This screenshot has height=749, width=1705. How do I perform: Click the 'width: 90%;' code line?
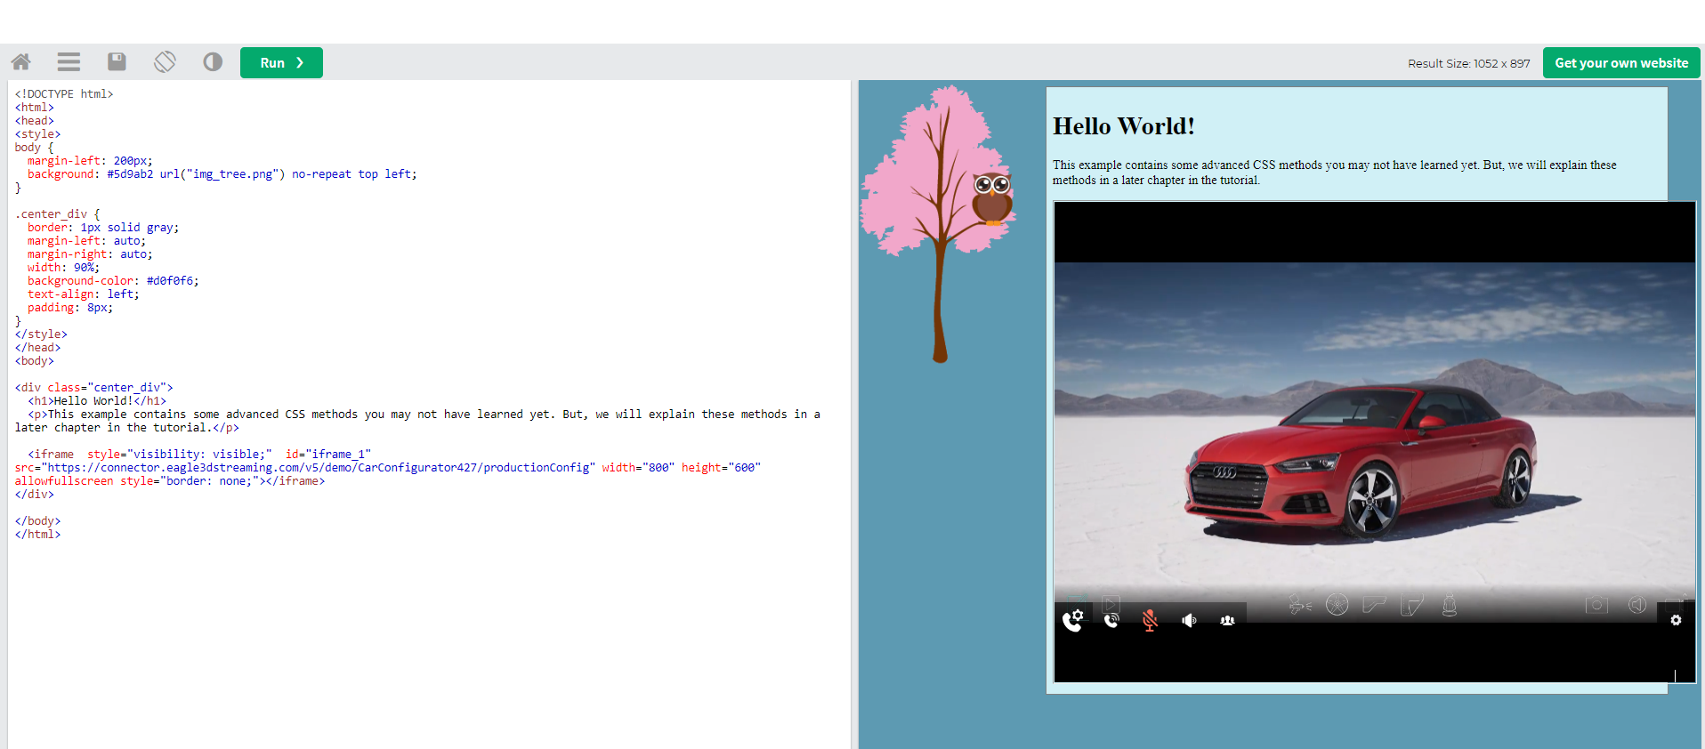63,267
